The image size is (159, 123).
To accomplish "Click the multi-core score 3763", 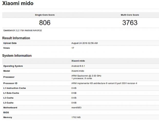I will [130, 23].
